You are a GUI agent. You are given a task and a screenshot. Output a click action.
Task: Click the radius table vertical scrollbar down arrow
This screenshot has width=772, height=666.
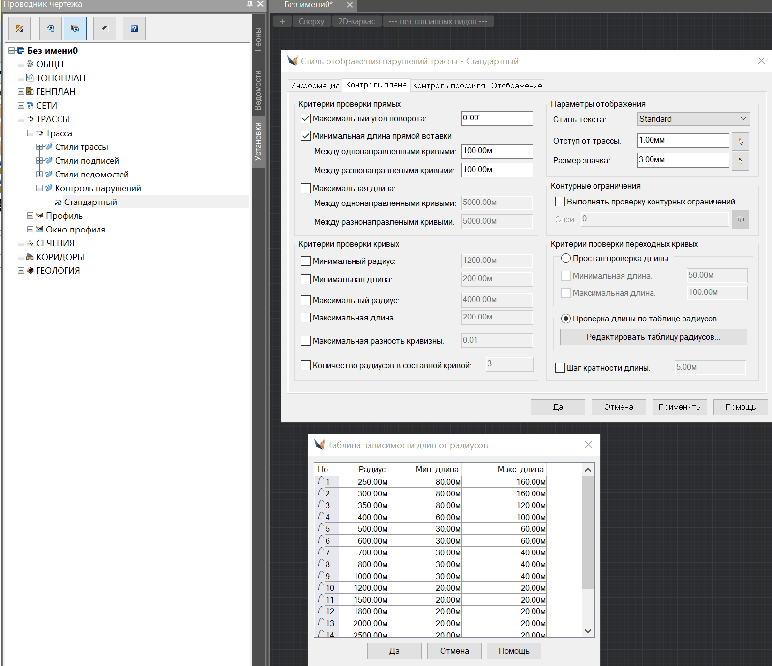click(588, 631)
